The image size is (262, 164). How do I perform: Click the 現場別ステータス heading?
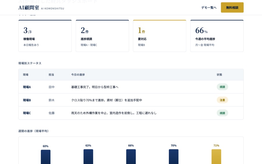click(x=30, y=63)
